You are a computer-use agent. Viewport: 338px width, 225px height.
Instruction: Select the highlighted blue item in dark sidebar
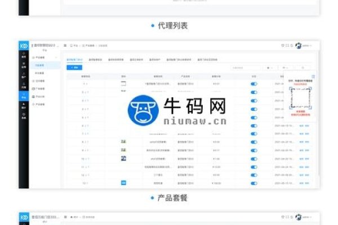coord(24,96)
